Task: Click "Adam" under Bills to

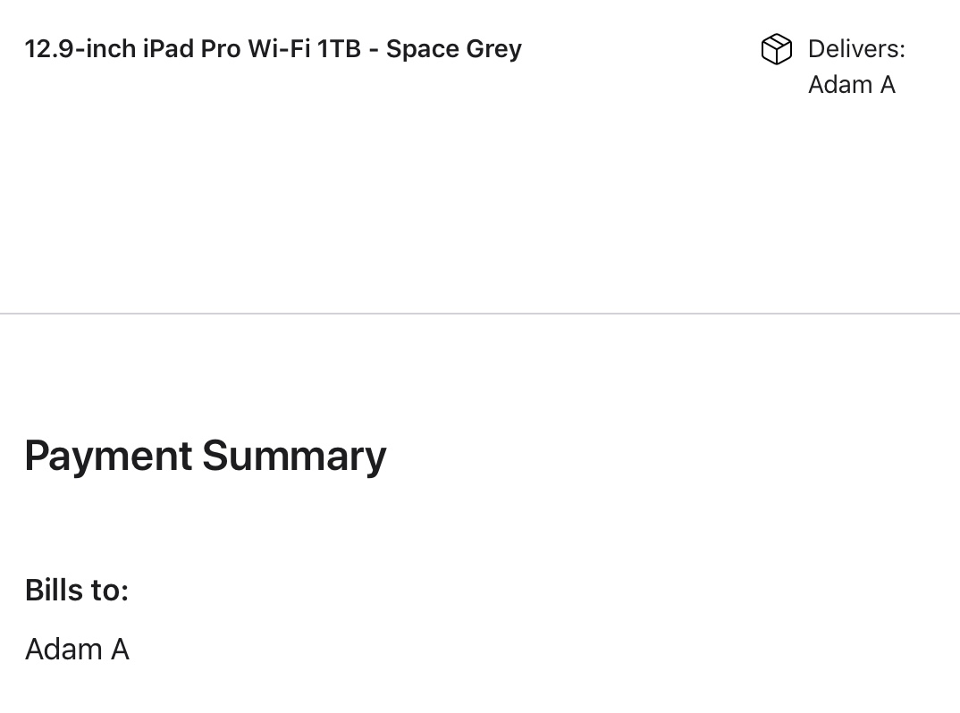Action: (63, 650)
